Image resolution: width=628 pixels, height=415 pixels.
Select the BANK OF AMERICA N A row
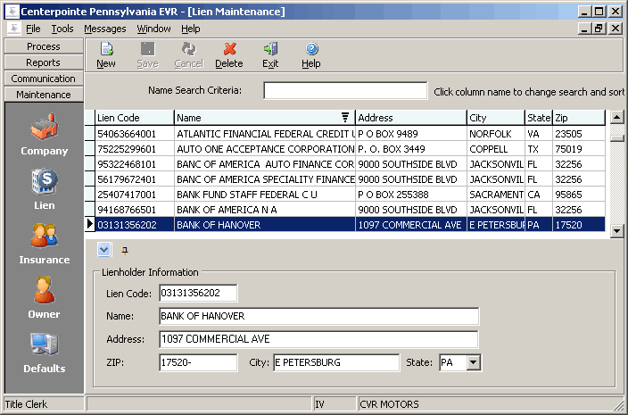[x=345, y=210]
